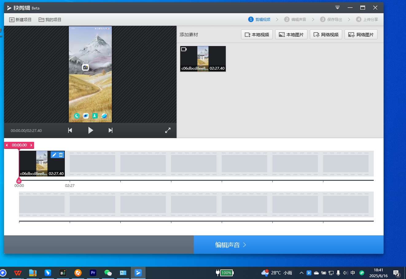Edit the timeline clip with pencil icon
This screenshot has height=279, width=406.
pyautogui.click(x=54, y=155)
